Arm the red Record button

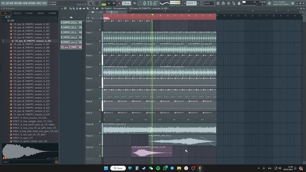tap(120, 3)
